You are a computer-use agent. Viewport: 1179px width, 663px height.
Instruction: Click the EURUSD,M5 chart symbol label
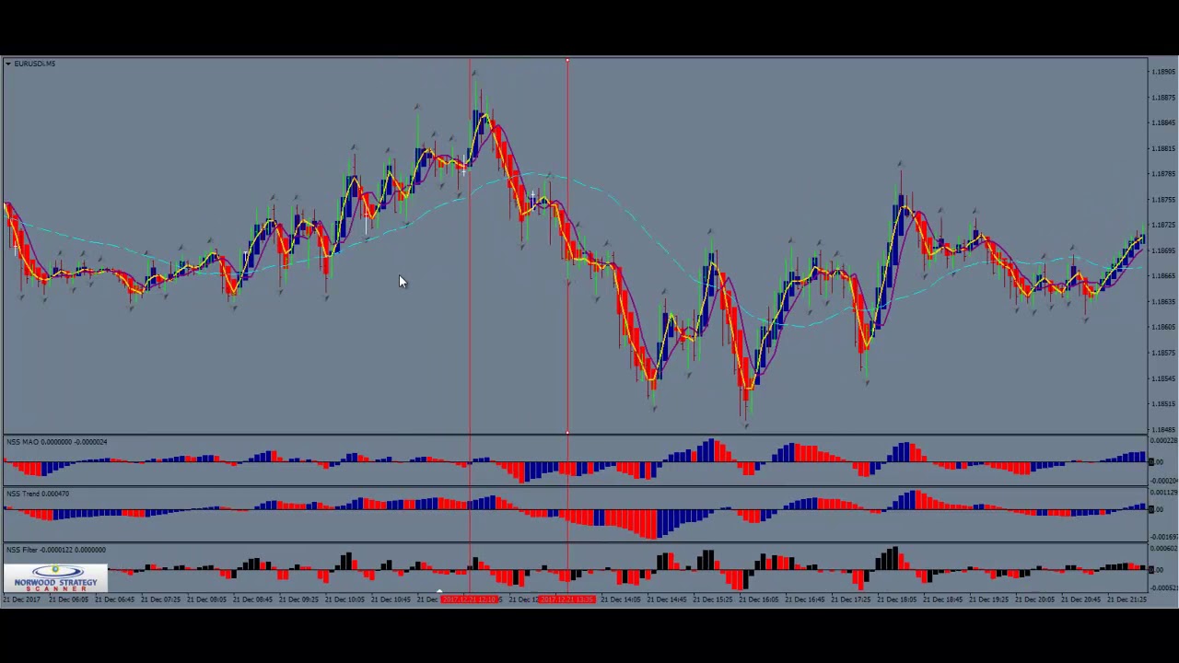[35, 64]
